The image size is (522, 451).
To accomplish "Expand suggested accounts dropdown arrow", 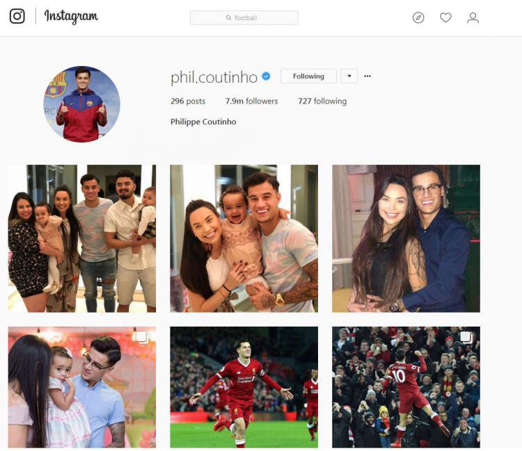I will click(349, 76).
